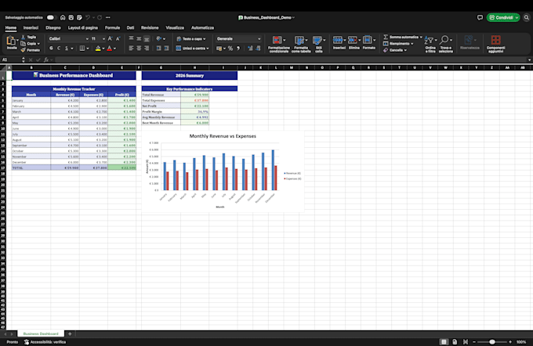
Task: Open the font size 11 dropdown
Action: point(103,38)
